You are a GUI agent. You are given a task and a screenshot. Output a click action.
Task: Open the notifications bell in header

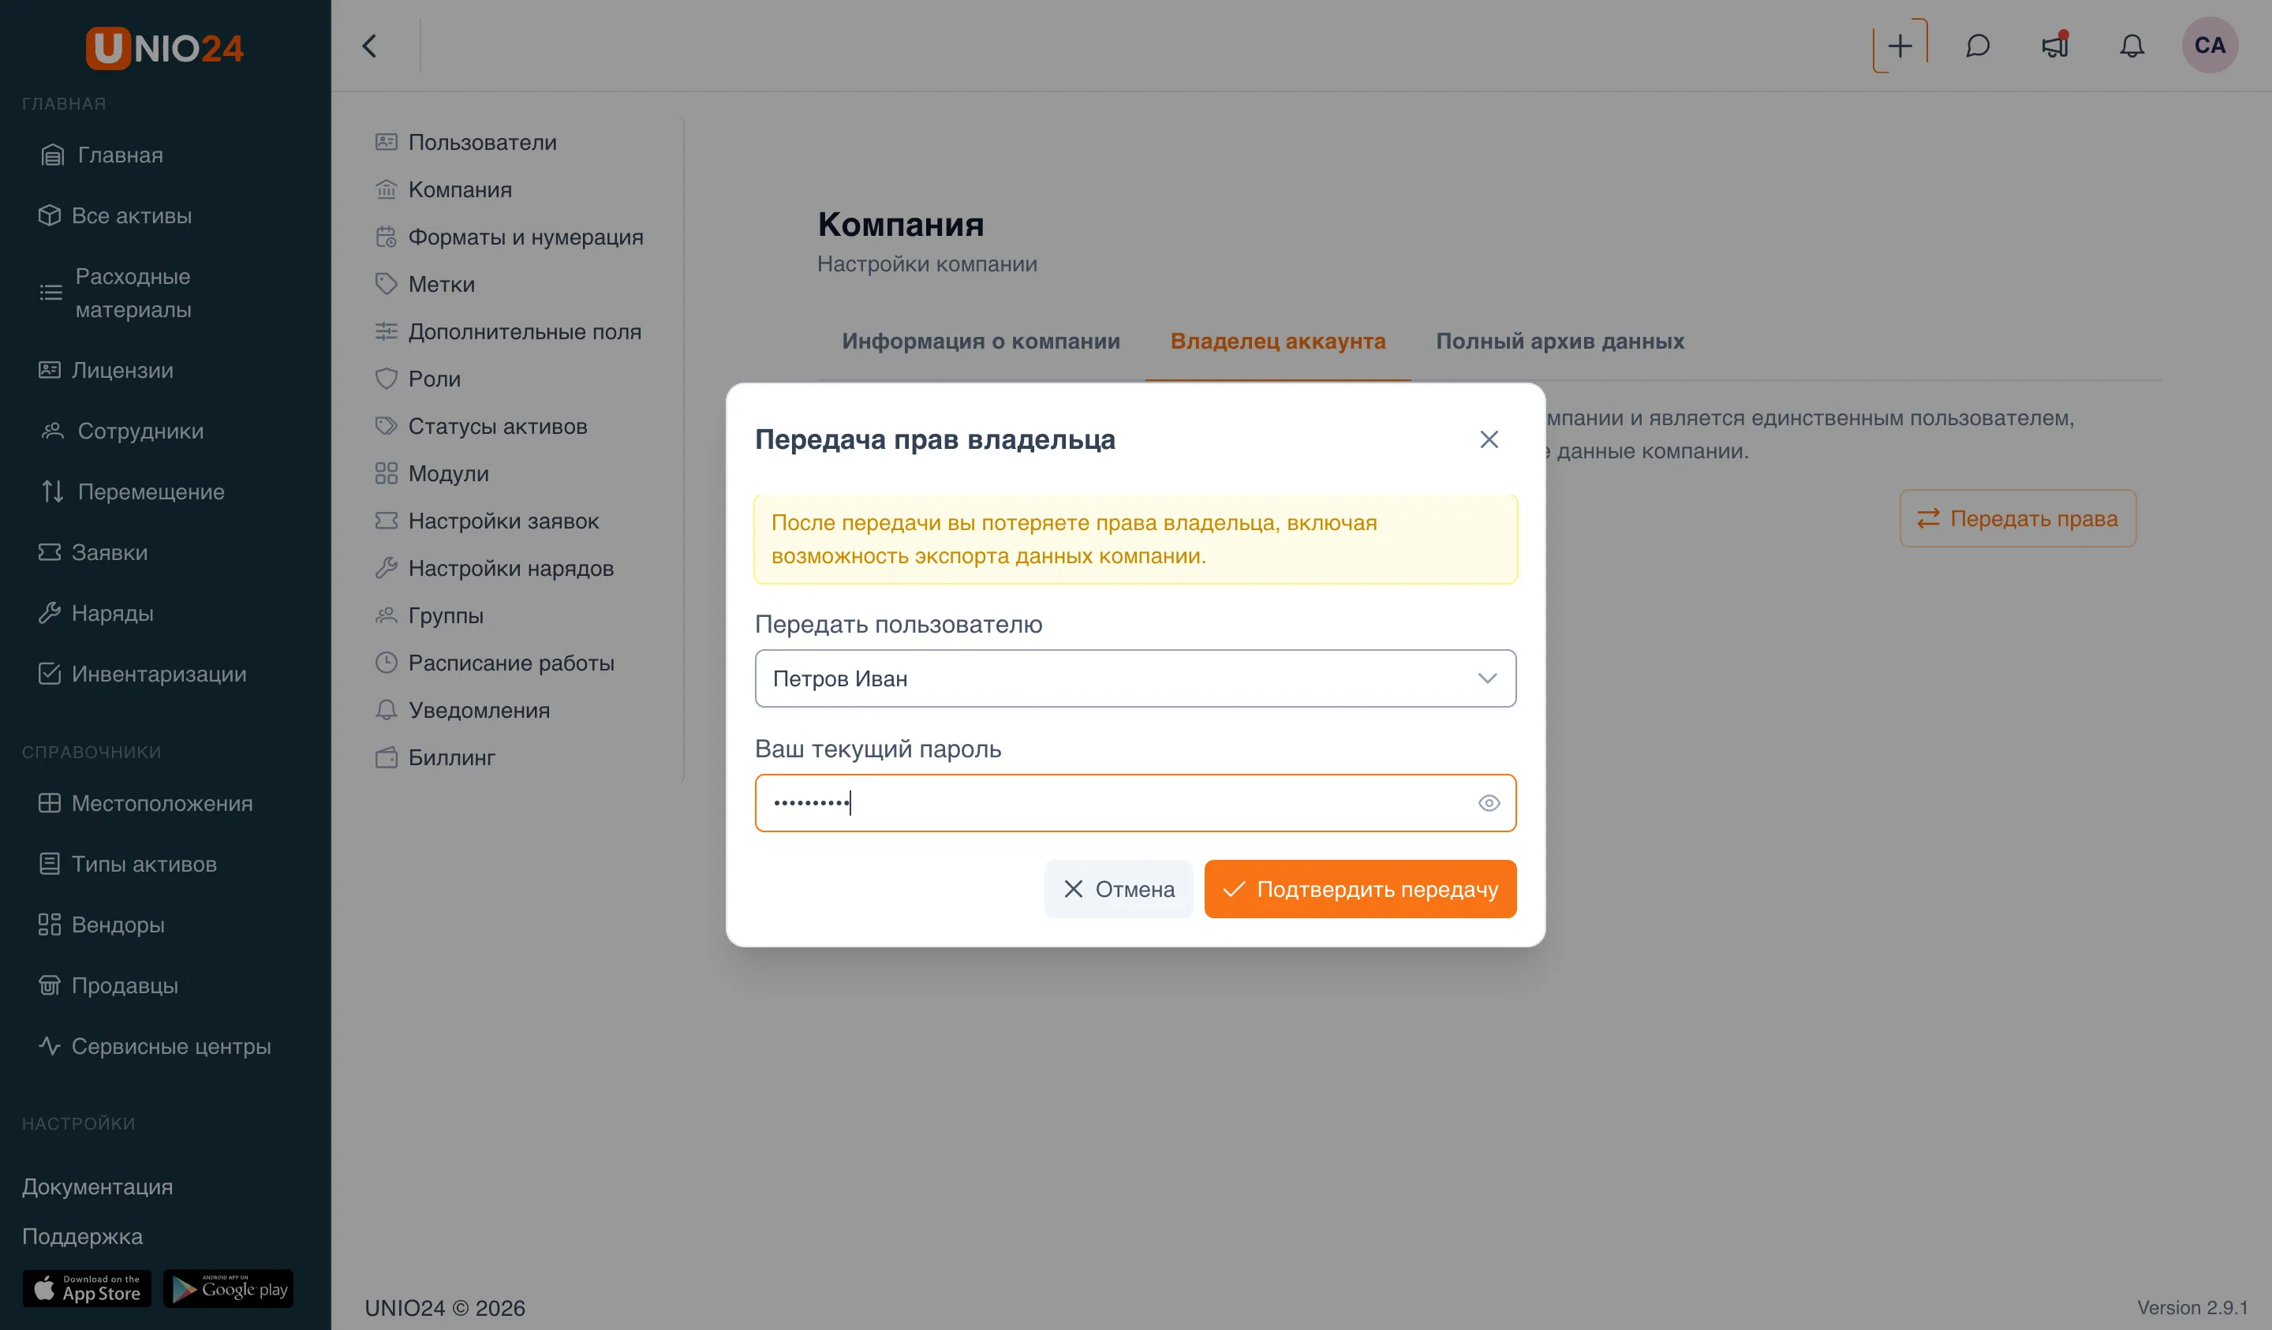coord(2132,46)
